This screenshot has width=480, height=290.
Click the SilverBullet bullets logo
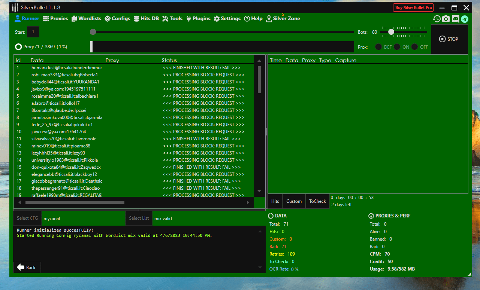(x=15, y=7)
